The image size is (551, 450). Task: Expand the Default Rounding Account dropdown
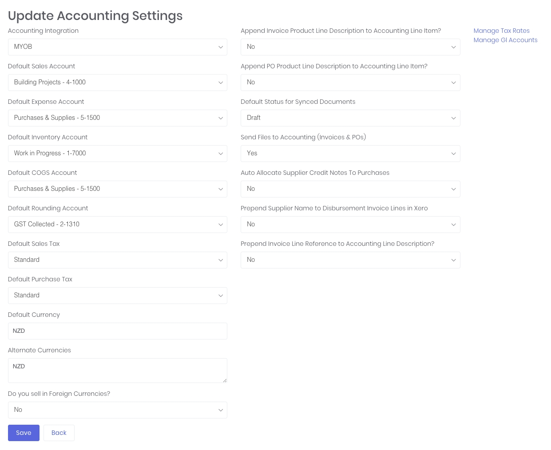point(117,225)
